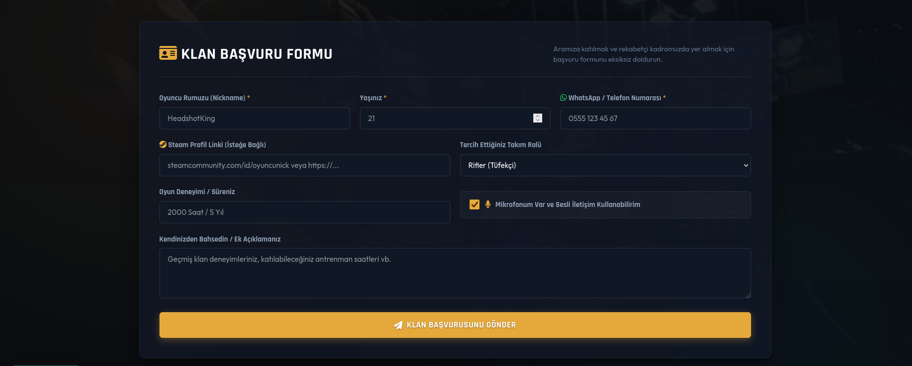Click the ID card icon beside form title

pos(168,53)
